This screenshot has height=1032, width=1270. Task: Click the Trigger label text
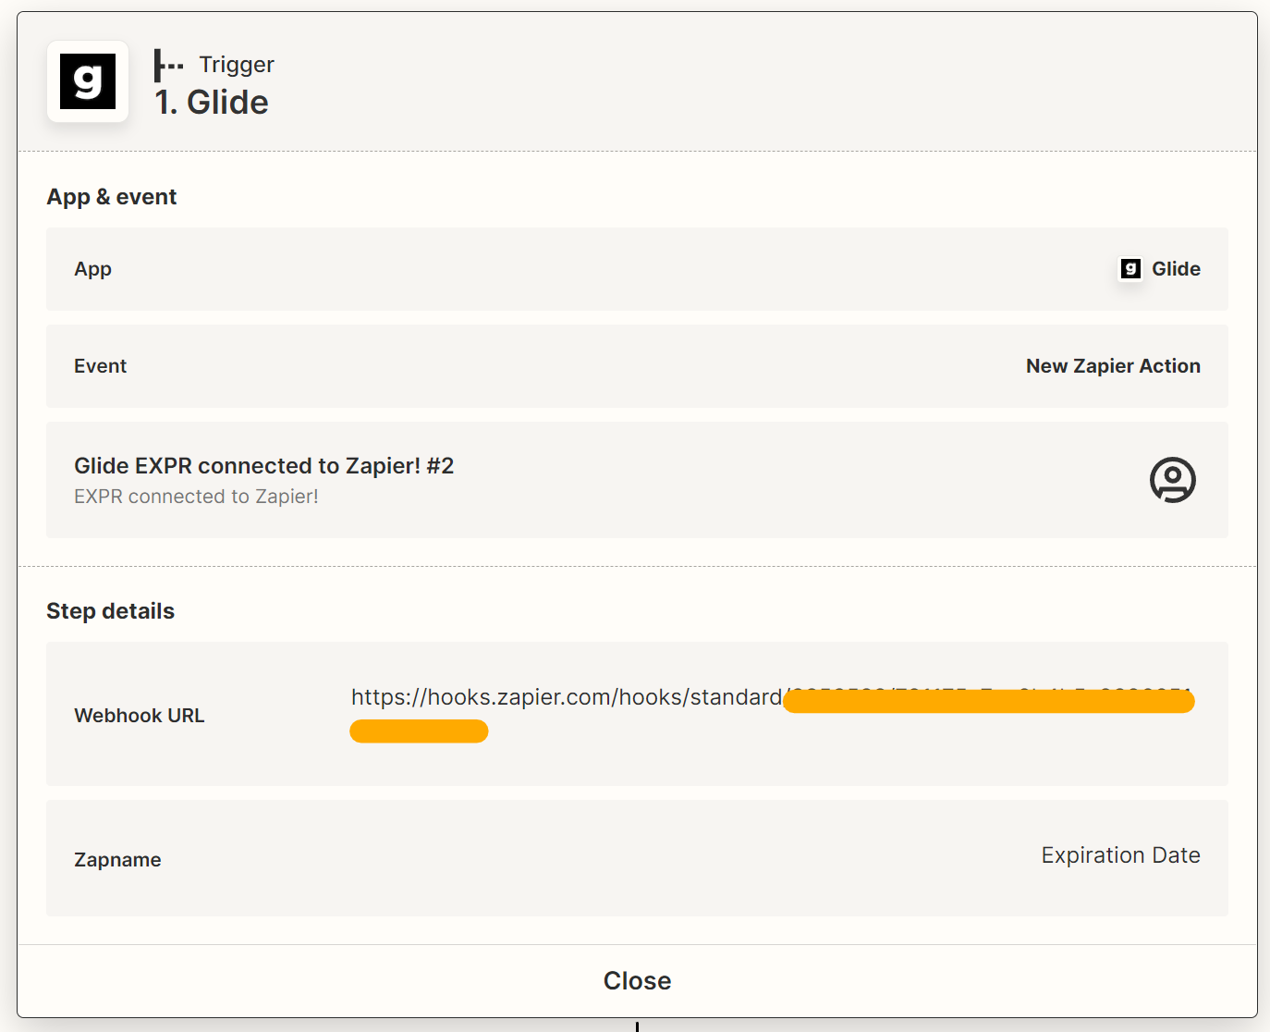click(x=237, y=65)
